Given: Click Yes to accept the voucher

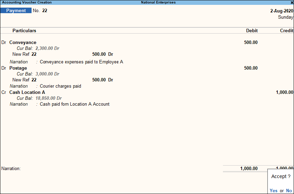Looking at the screenshot, I should point(274,191).
